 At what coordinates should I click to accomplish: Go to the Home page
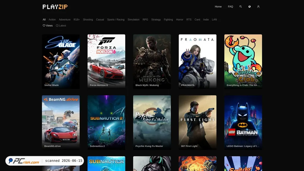coord(218,7)
